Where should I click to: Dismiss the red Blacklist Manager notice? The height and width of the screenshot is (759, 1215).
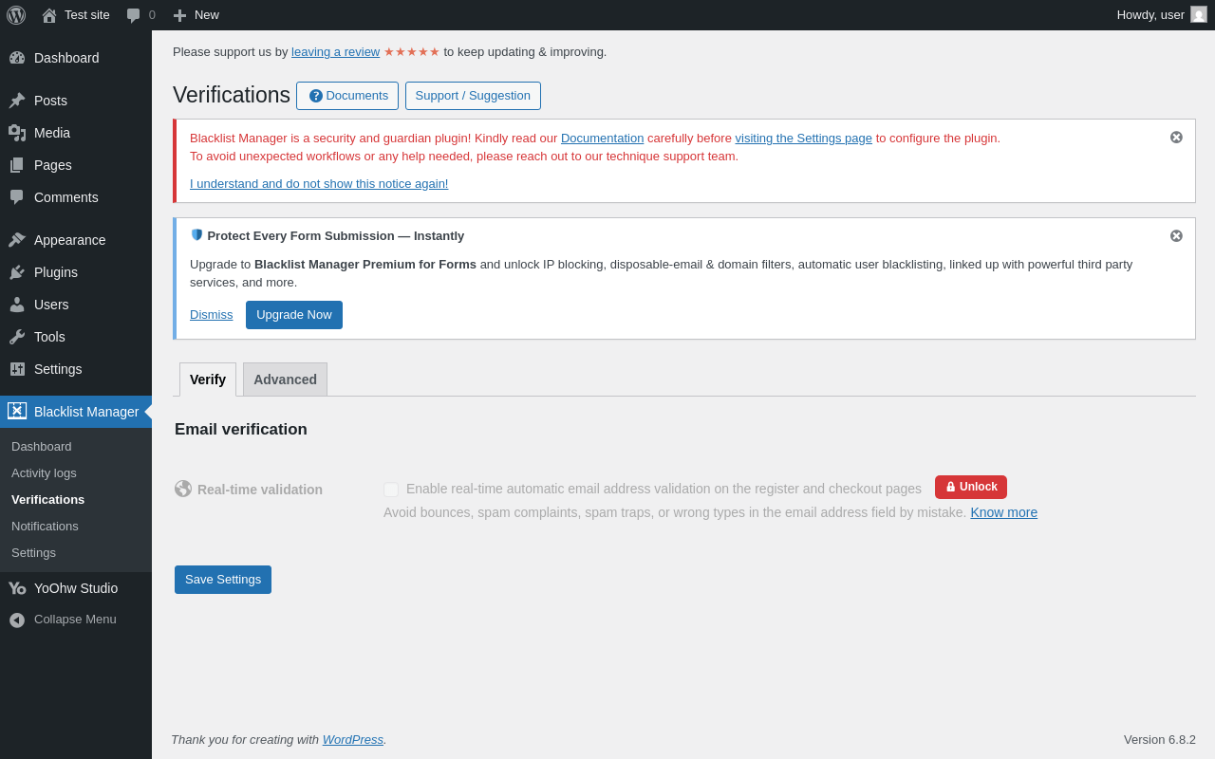[1176, 137]
